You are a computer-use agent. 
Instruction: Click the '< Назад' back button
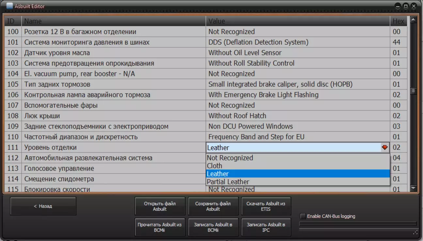pos(43,206)
